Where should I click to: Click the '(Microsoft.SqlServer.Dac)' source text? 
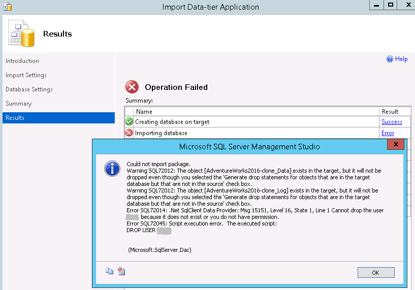(159, 250)
